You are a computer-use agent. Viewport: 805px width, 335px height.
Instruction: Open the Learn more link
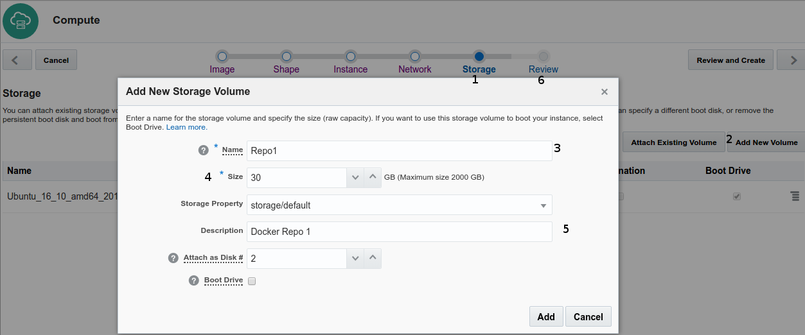coord(186,127)
